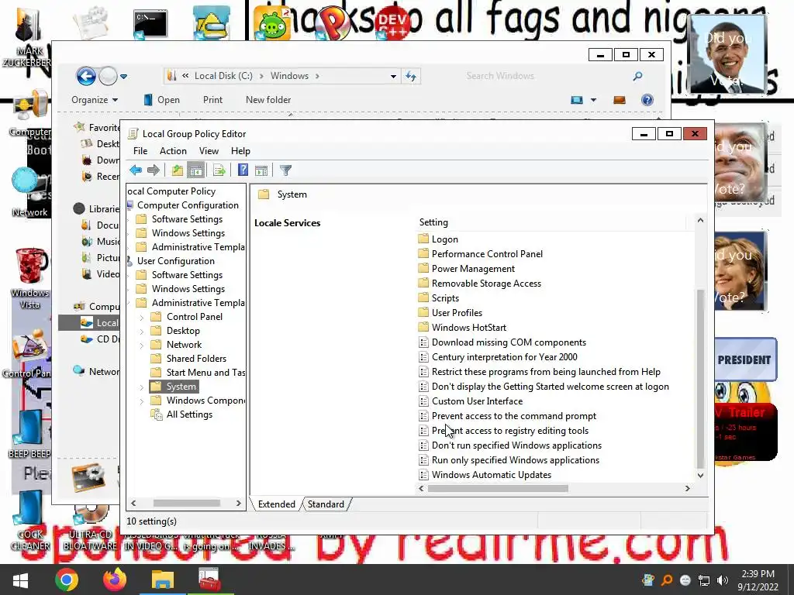Open Google Chrome from the taskbar
The width and height of the screenshot is (794, 595).
pyautogui.click(x=67, y=580)
